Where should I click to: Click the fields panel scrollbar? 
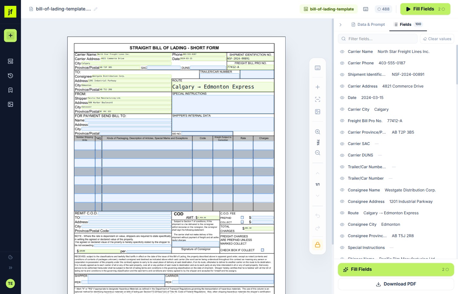457,65
